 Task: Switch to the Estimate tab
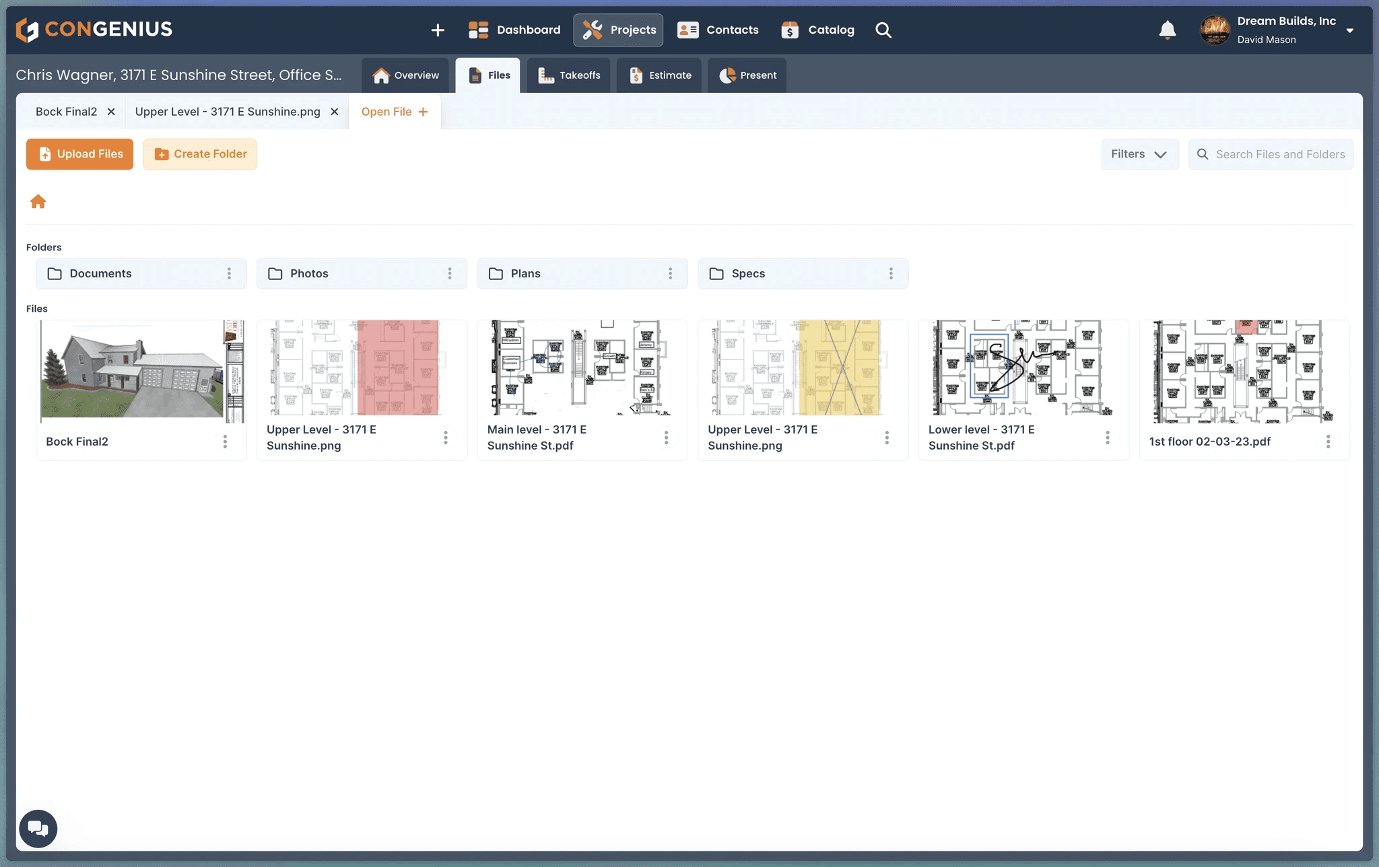[660, 75]
